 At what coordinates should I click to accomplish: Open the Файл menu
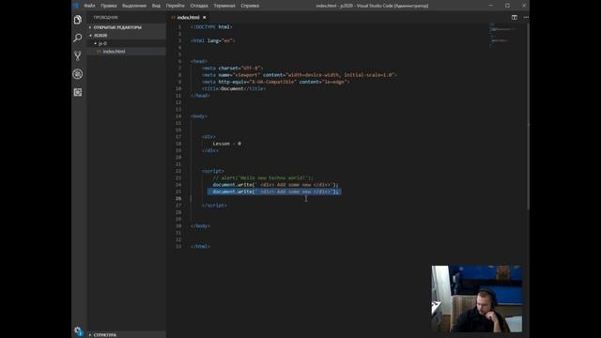tap(89, 6)
